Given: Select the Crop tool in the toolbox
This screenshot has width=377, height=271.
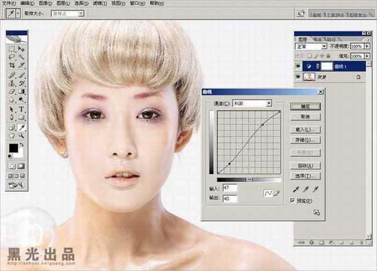Looking at the screenshot, I should tap(11, 65).
